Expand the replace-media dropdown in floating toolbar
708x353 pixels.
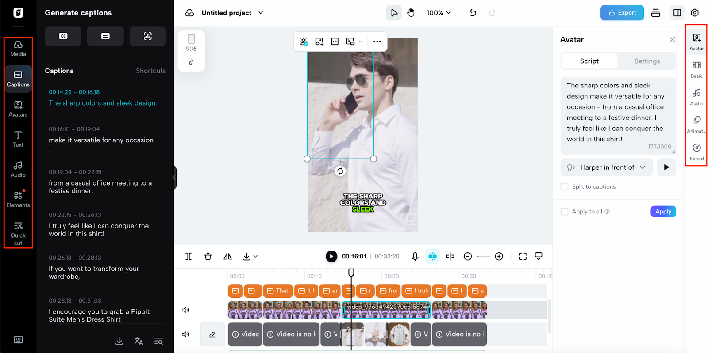[x=361, y=42]
